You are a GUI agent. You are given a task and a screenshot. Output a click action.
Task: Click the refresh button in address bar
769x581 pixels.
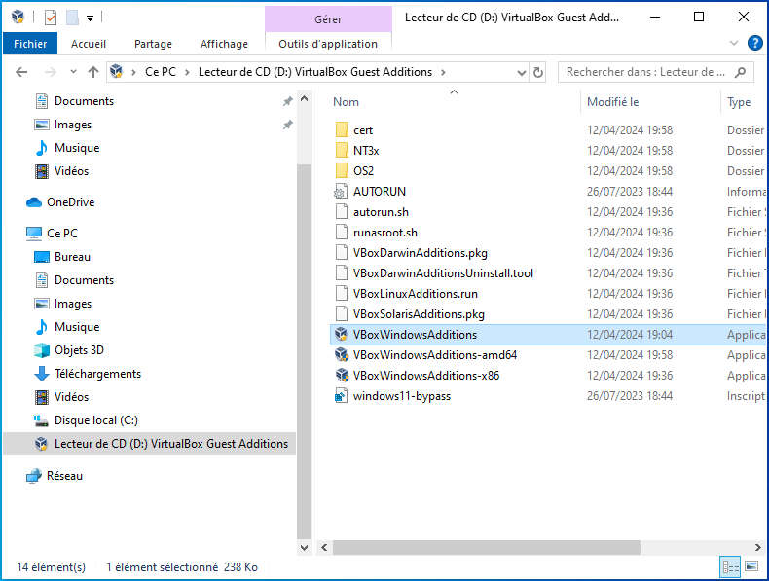coord(538,72)
